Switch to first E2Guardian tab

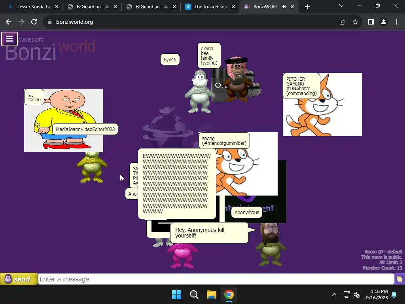[93, 7]
